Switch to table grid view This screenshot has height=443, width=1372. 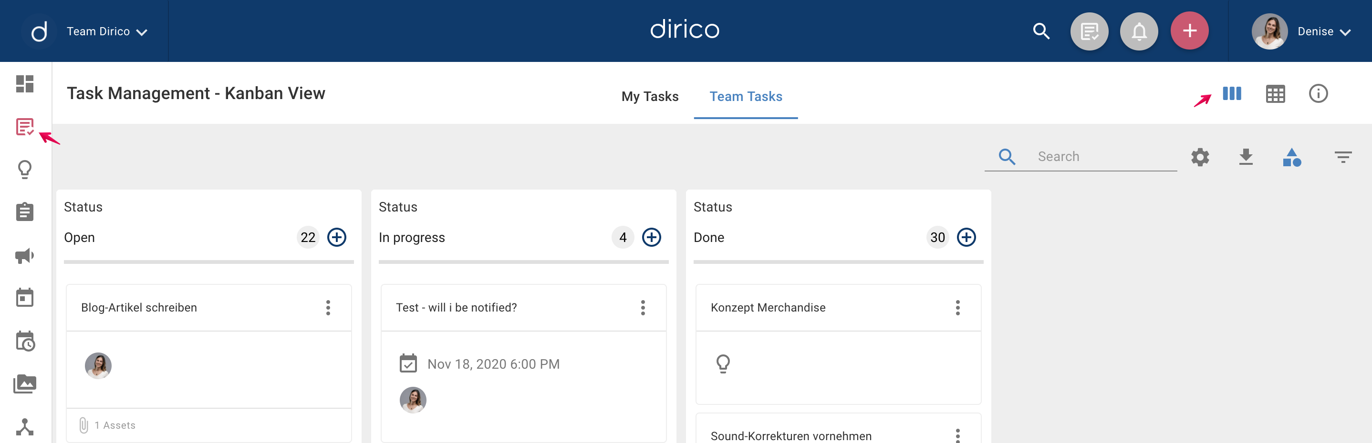tap(1275, 94)
